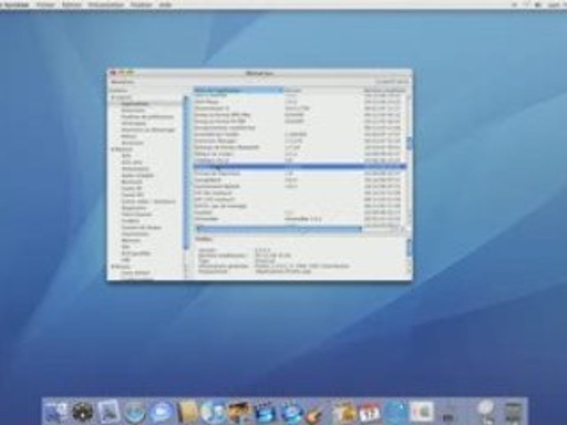Open the Aide menu
567x425 pixels.
click(165, 4)
